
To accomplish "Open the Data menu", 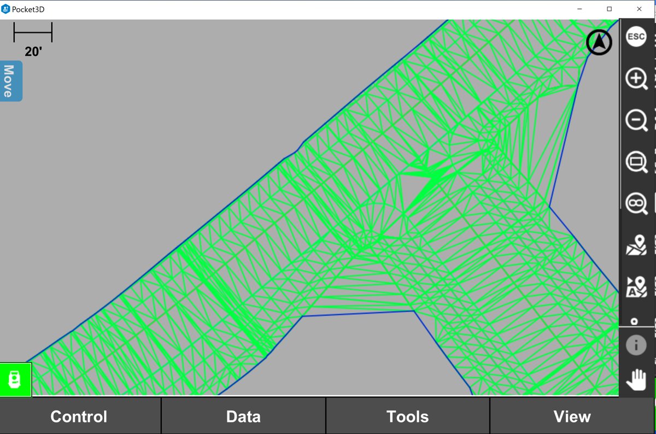I will [243, 416].
